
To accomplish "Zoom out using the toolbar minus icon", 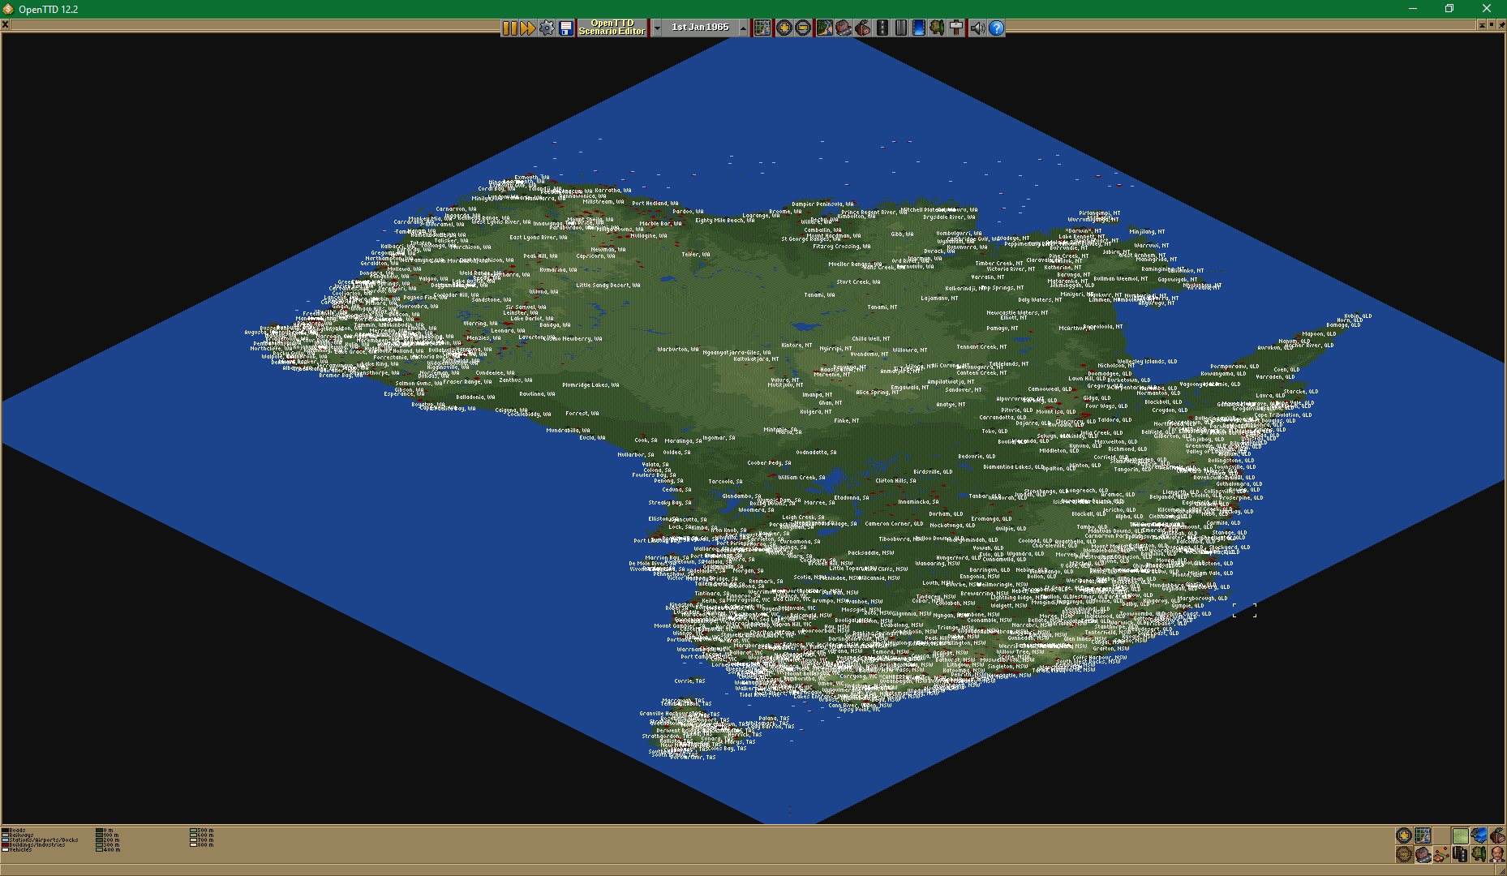I will point(803,28).
